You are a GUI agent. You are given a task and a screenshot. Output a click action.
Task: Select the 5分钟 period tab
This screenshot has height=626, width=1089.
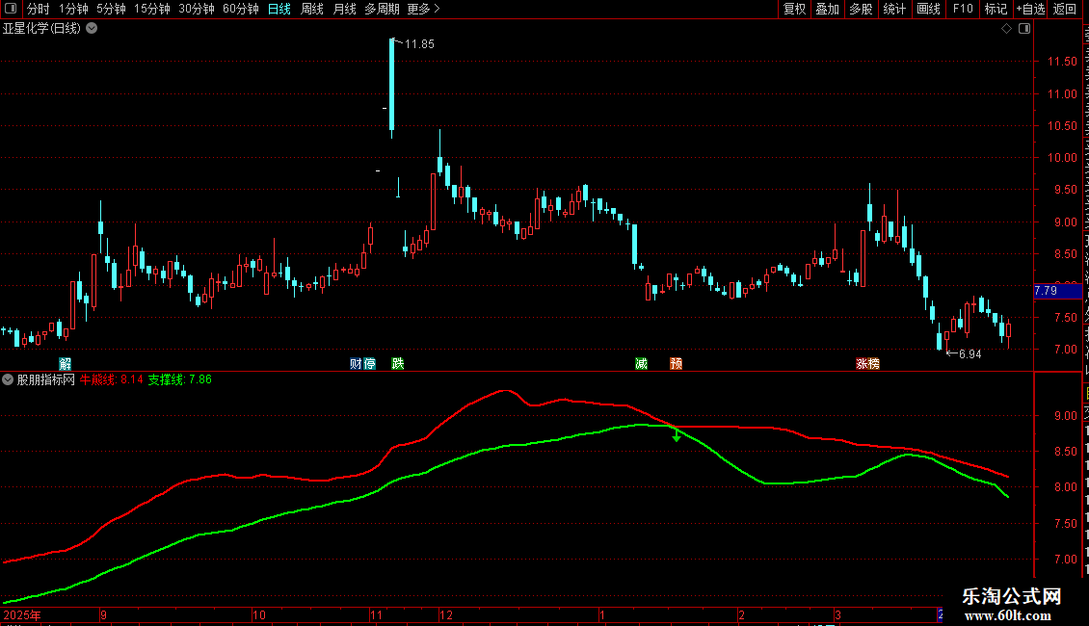111,9
